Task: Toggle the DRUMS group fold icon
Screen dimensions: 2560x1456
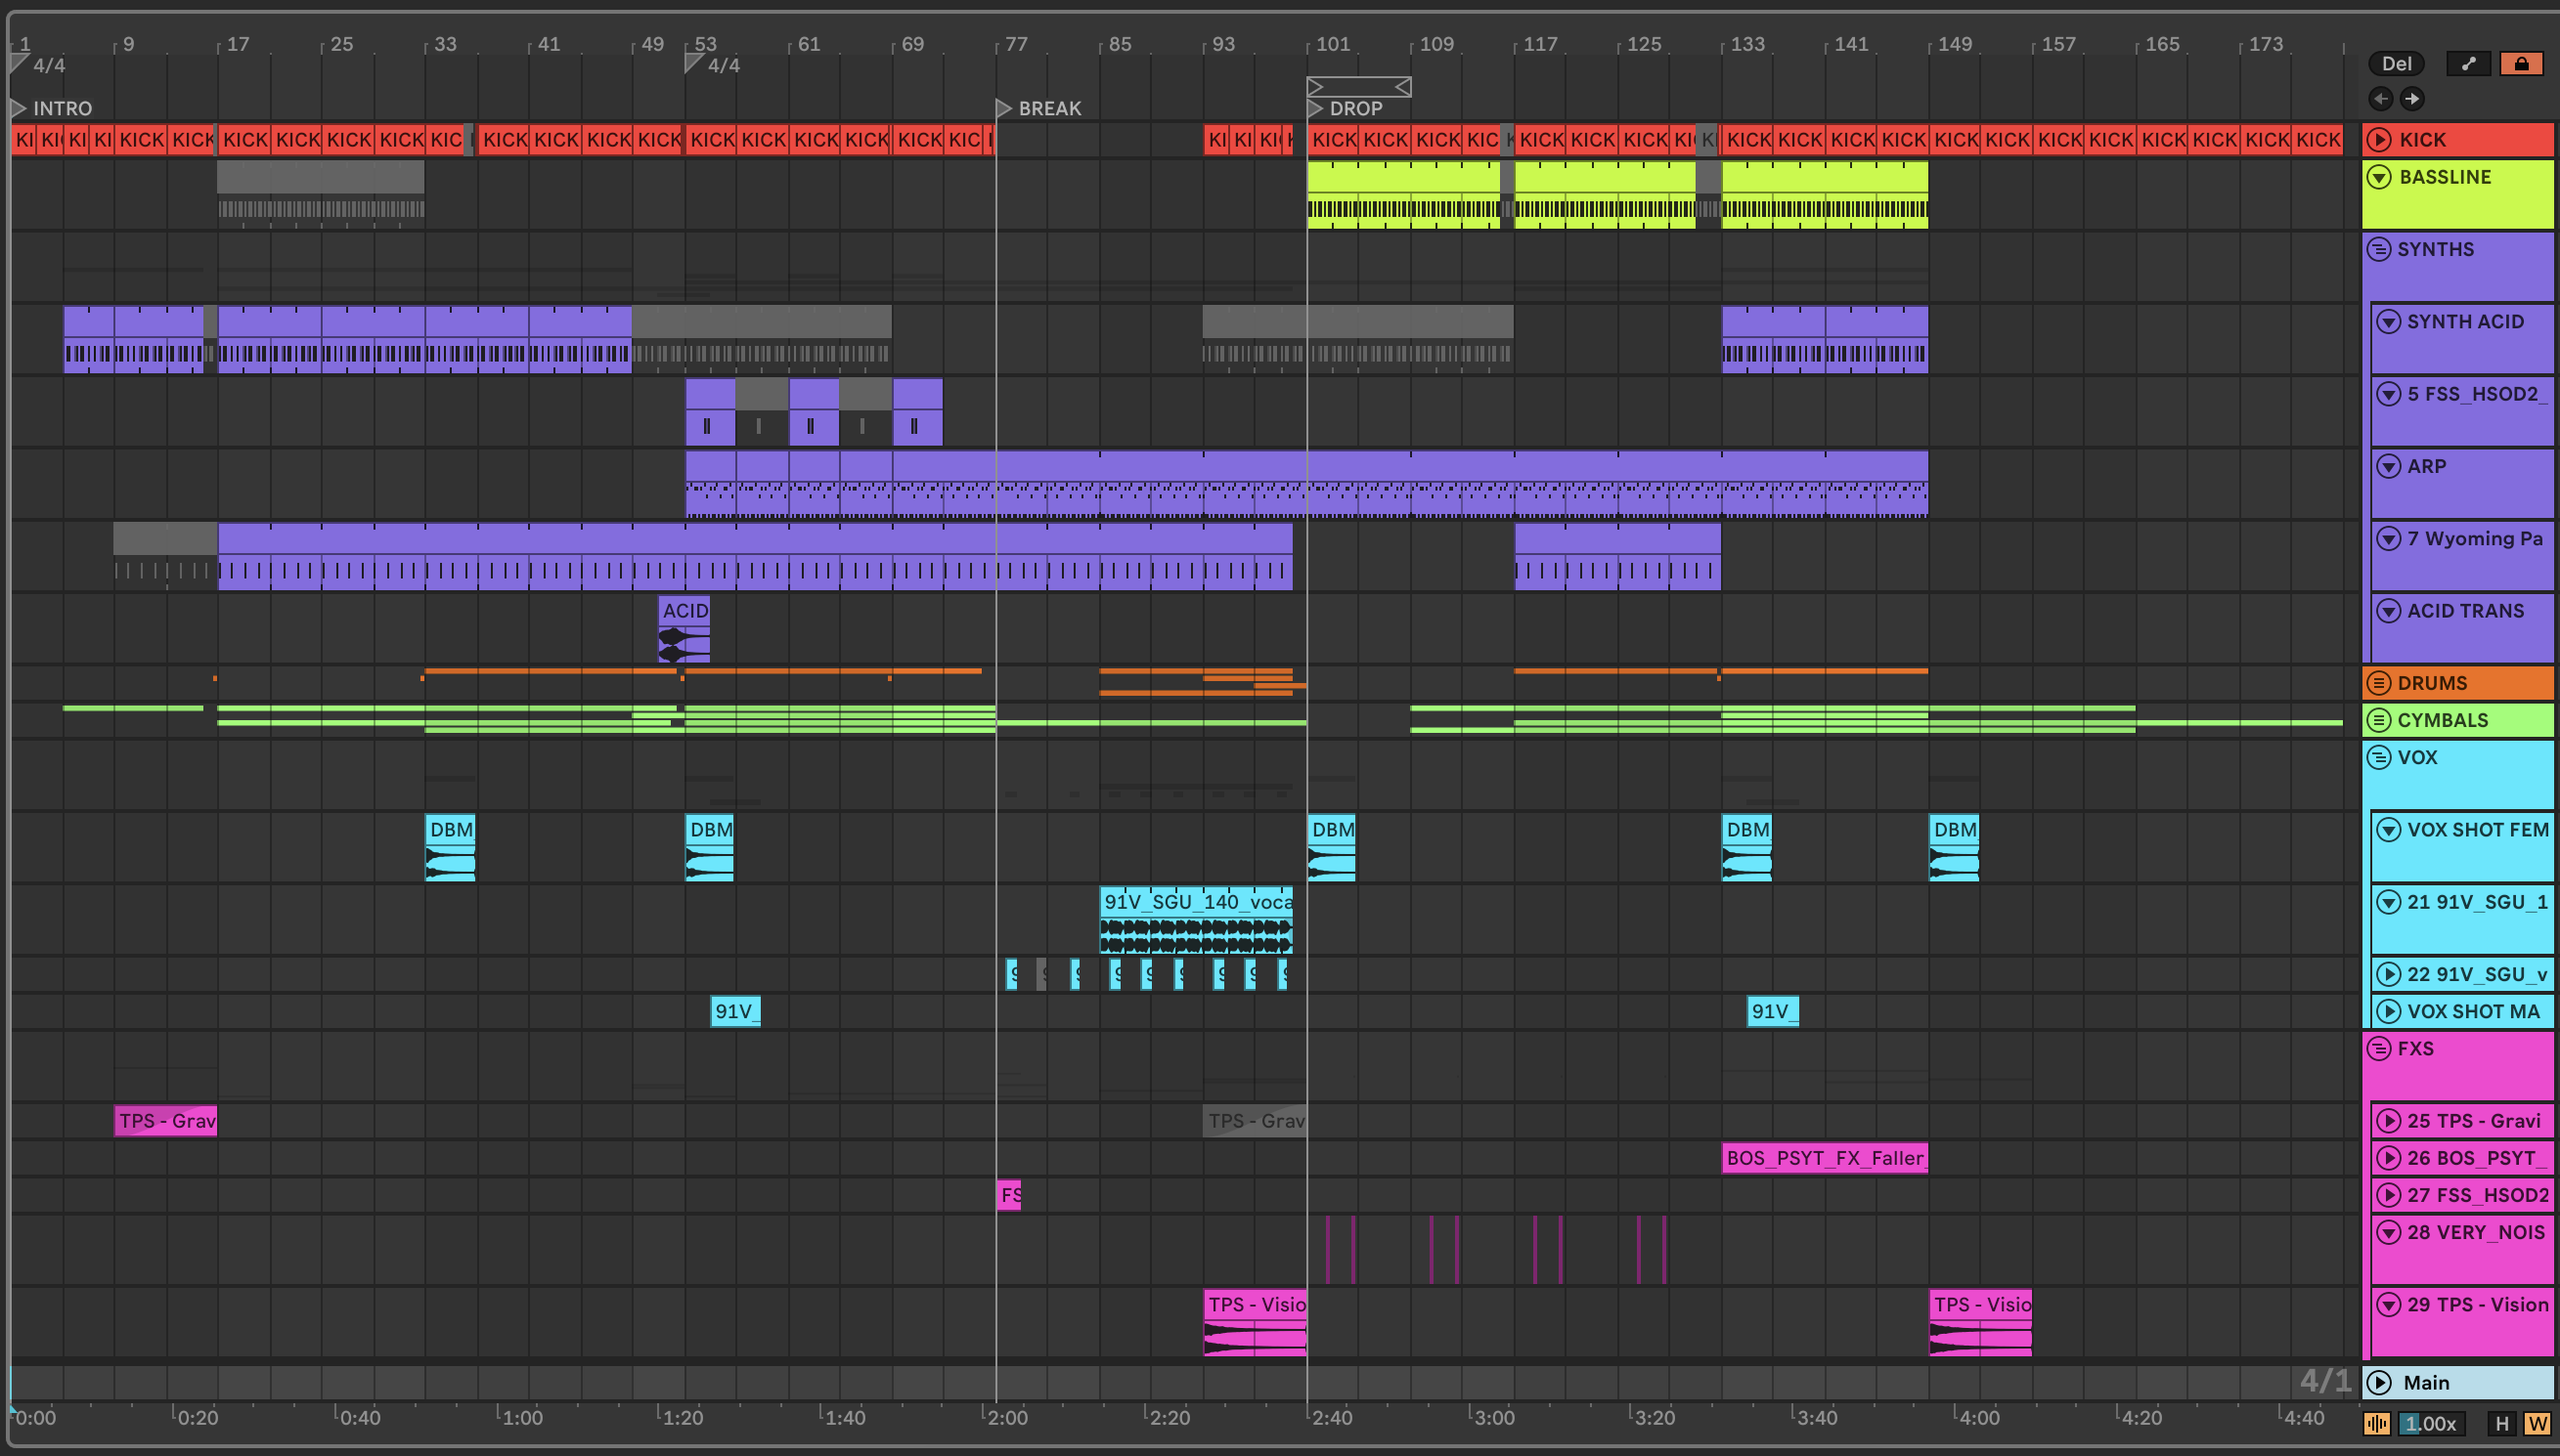Action: (2379, 683)
